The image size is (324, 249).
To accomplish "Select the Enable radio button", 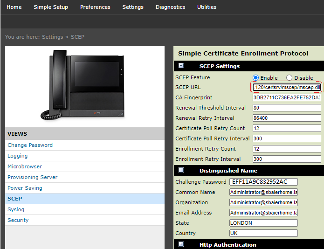I will 255,78.
